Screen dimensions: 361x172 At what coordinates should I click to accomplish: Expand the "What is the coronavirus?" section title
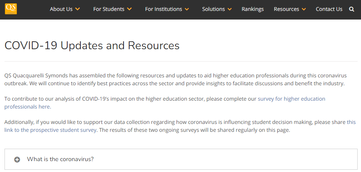60,159
